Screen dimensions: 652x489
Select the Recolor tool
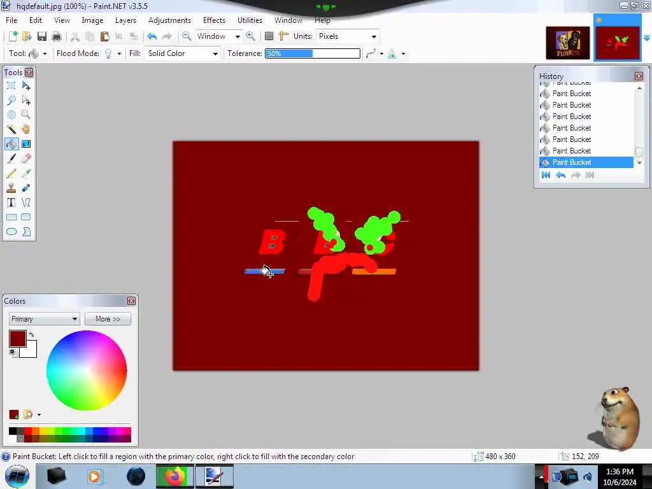point(25,188)
